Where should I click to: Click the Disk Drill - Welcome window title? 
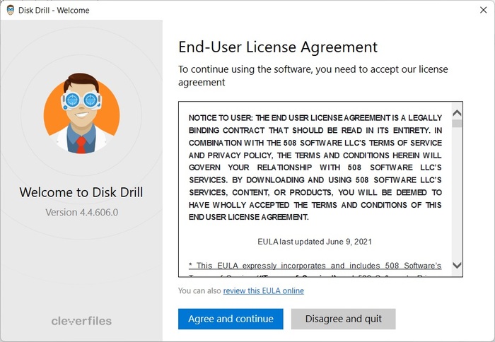[54, 11]
